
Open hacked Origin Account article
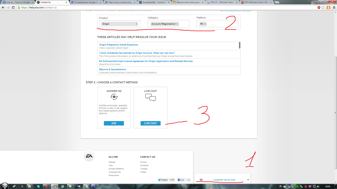(137, 53)
